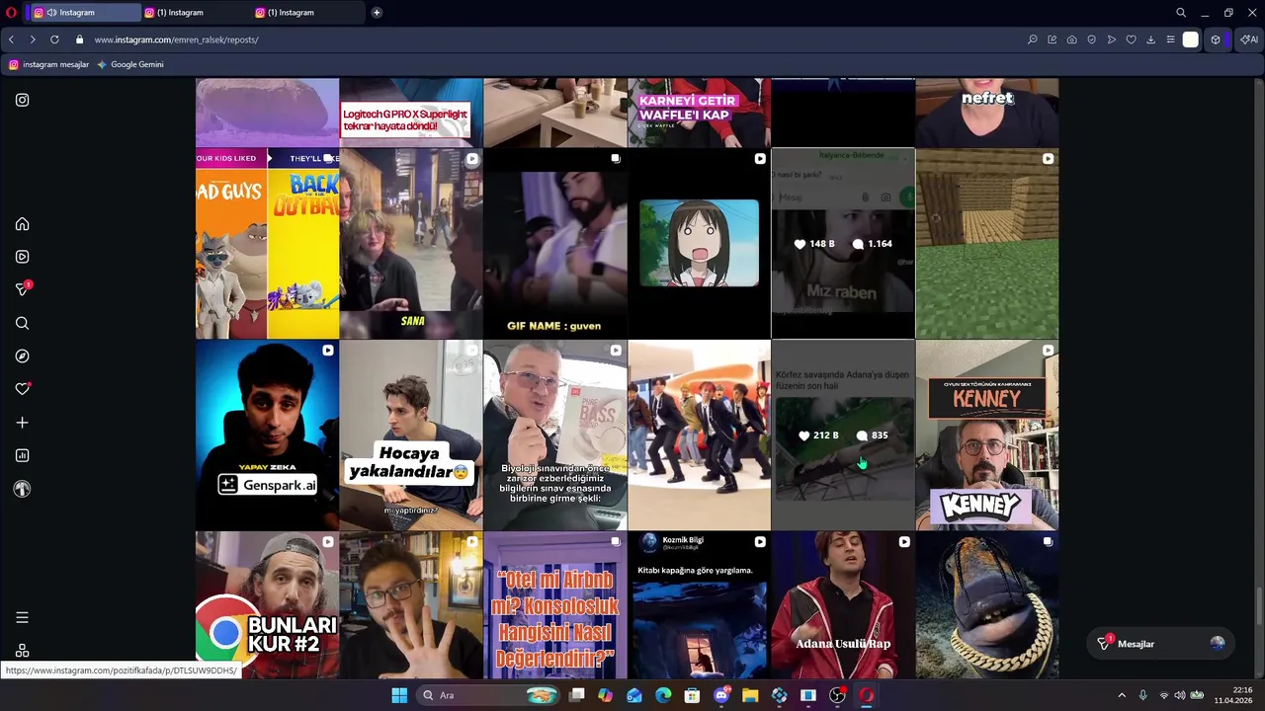Add the page to bookmarks heart icon
Image resolution: width=1265 pixels, height=711 pixels.
click(1132, 39)
